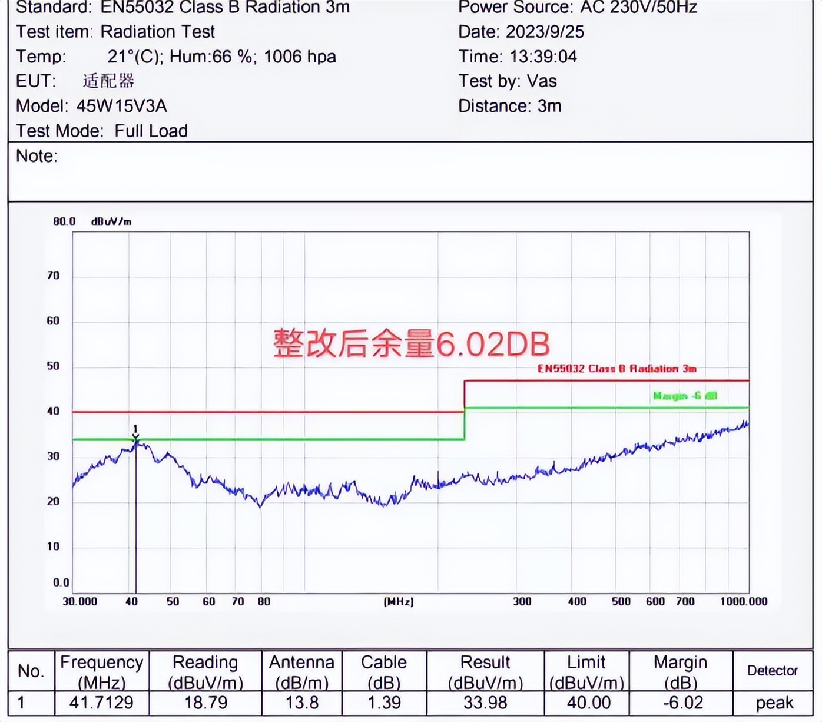This screenshot has width=822, height=722.
Task: Click the 'Detector' column header
Action: tap(773, 671)
